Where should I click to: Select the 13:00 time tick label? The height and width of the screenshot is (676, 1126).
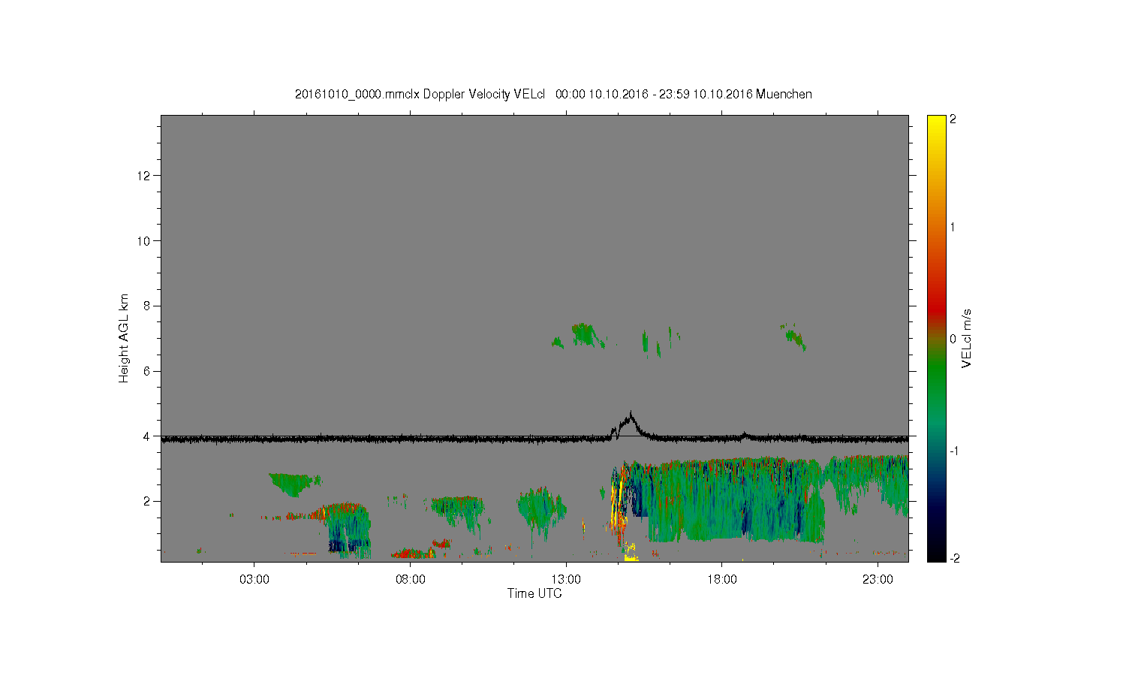[x=565, y=580]
